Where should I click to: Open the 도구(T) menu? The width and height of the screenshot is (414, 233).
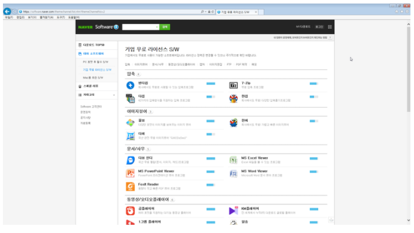pos(61,18)
